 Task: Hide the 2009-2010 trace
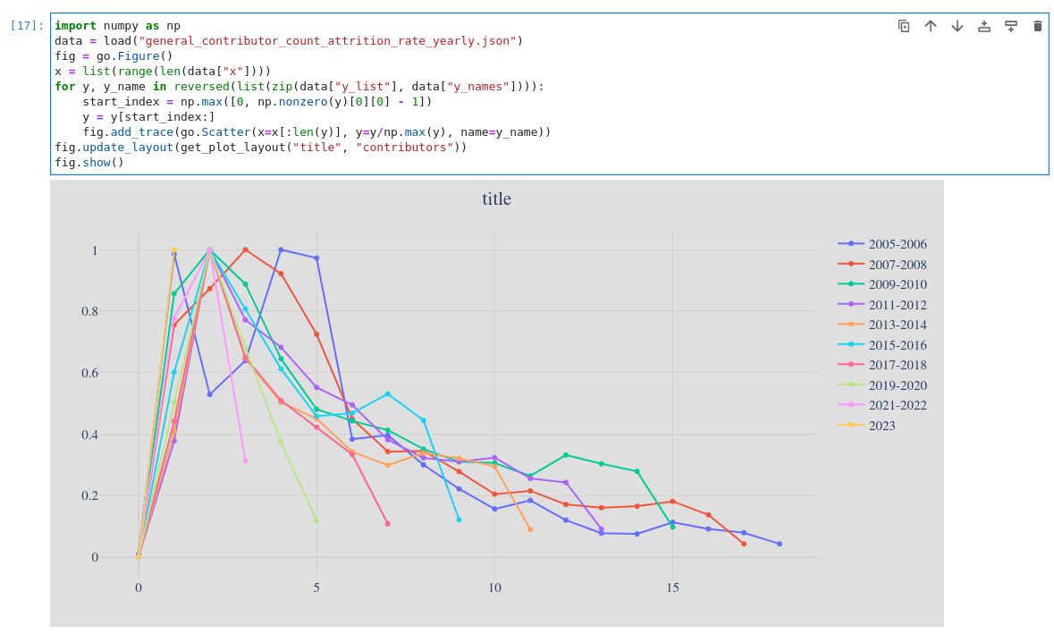pyautogui.click(x=898, y=284)
